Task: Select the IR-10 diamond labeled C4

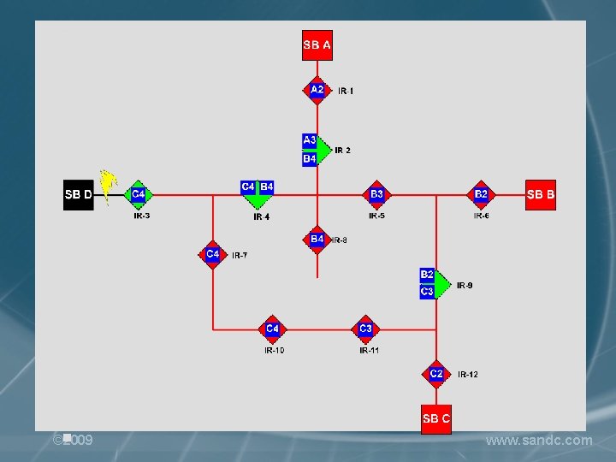Action: point(272,329)
